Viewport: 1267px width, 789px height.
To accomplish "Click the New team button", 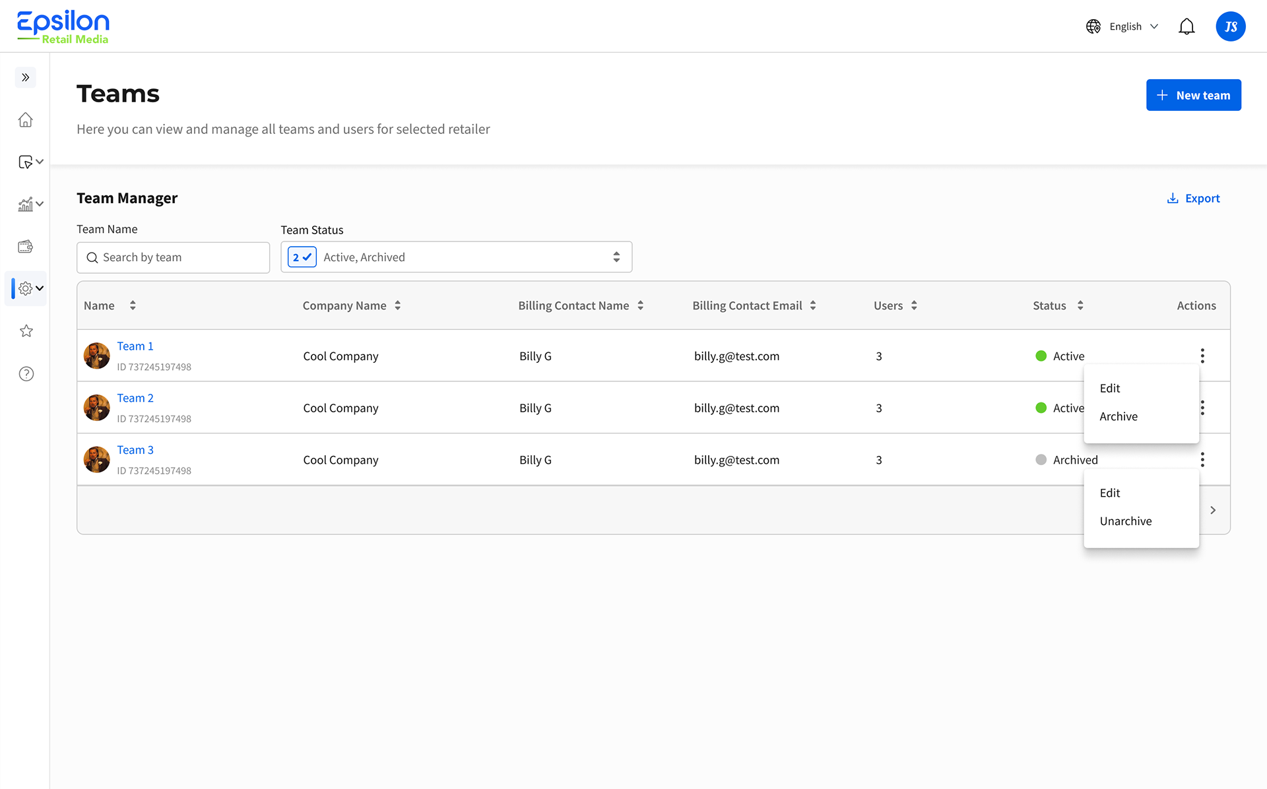I will (x=1193, y=94).
